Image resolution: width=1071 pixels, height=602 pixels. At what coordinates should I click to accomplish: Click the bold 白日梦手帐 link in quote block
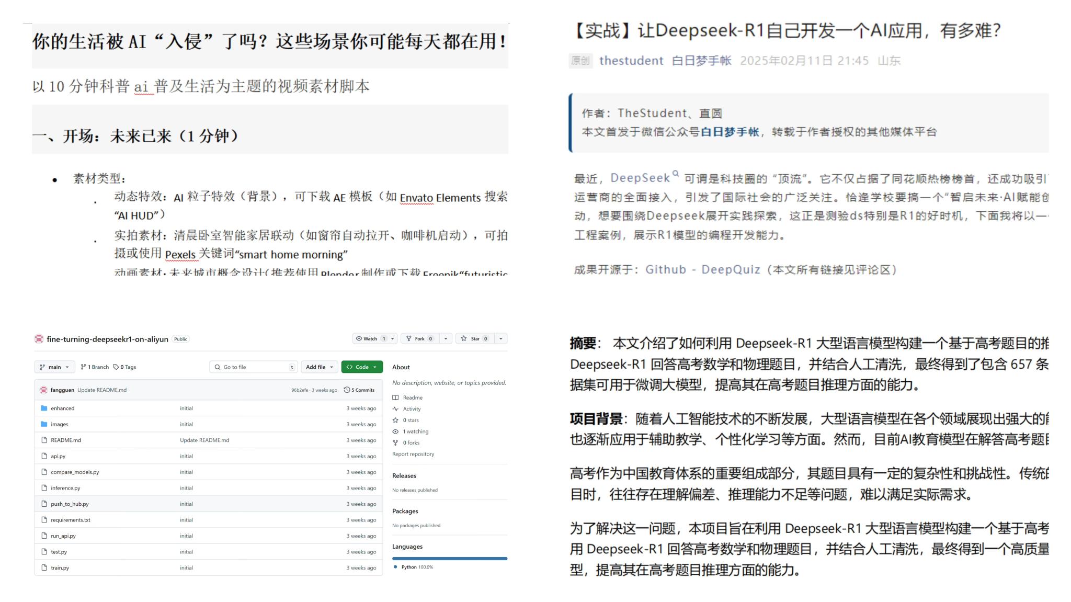click(730, 132)
